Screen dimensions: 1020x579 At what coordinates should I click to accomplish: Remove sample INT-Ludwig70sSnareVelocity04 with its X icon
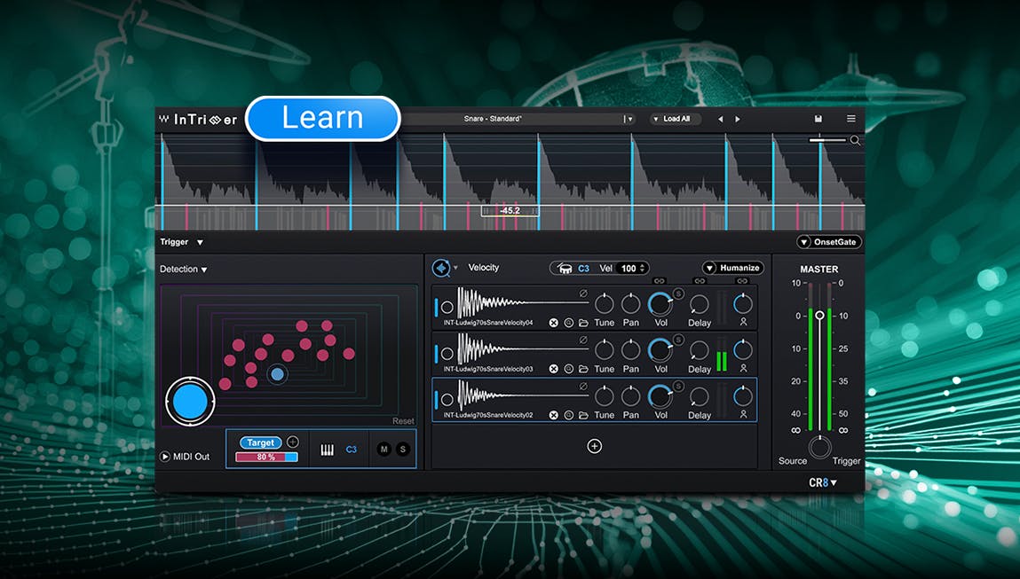[x=553, y=323]
